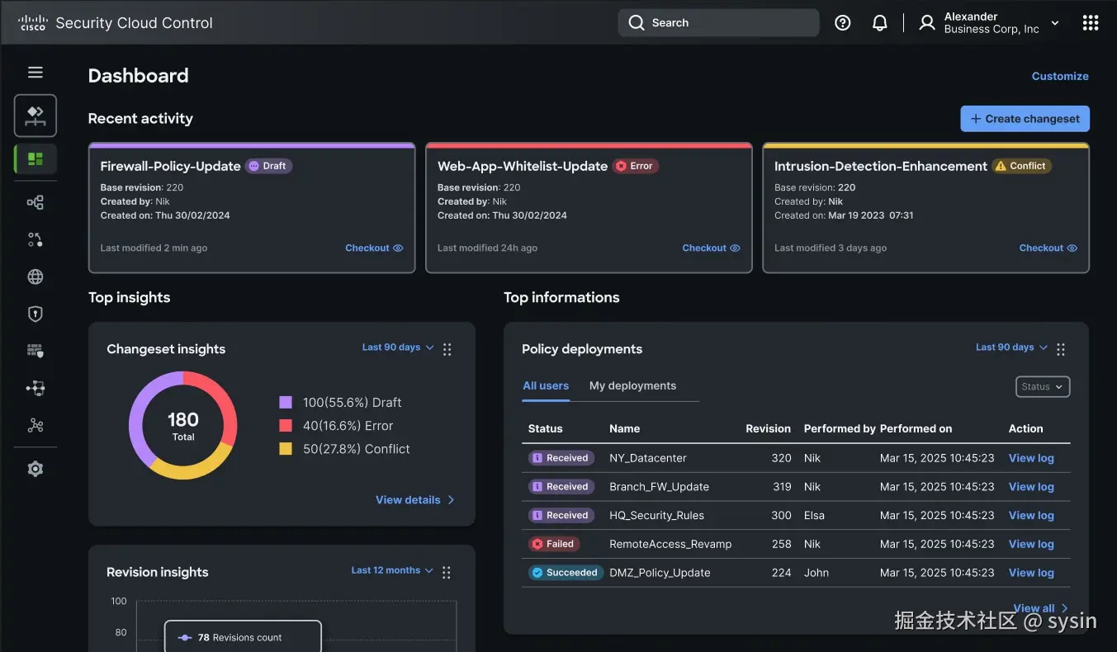Viewport: 1117px width, 652px height.
Task: Open the Alexander account menu chevron
Action: (x=1055, y=23)
